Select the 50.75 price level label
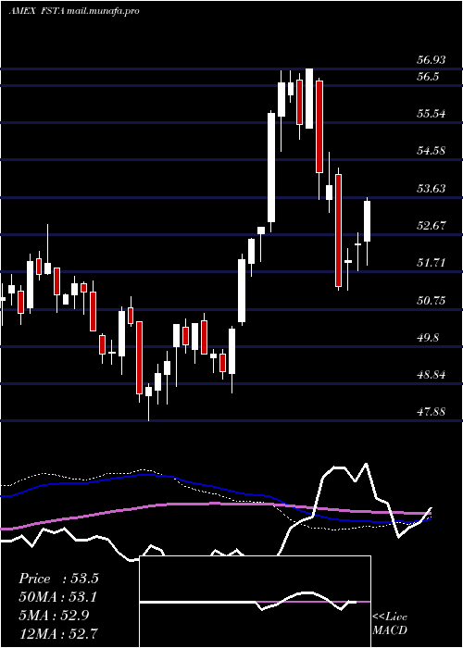 (x=432, y=300)
